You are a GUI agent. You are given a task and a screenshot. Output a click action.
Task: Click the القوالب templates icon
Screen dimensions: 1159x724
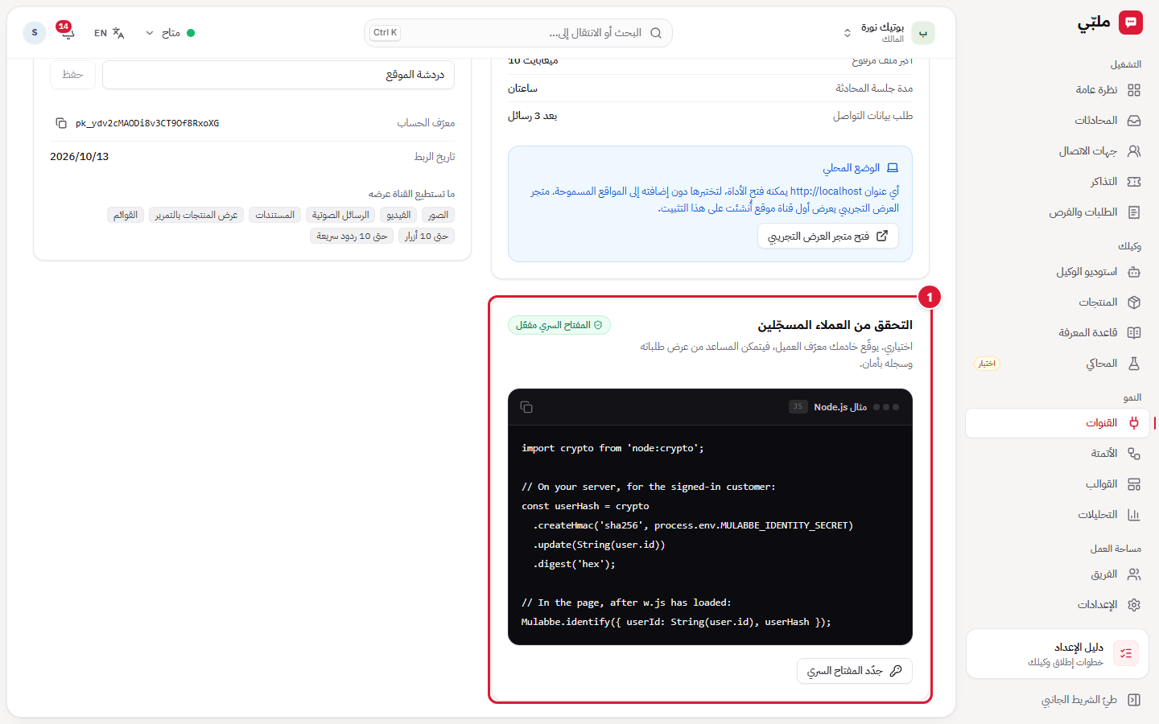[1134, 484]
